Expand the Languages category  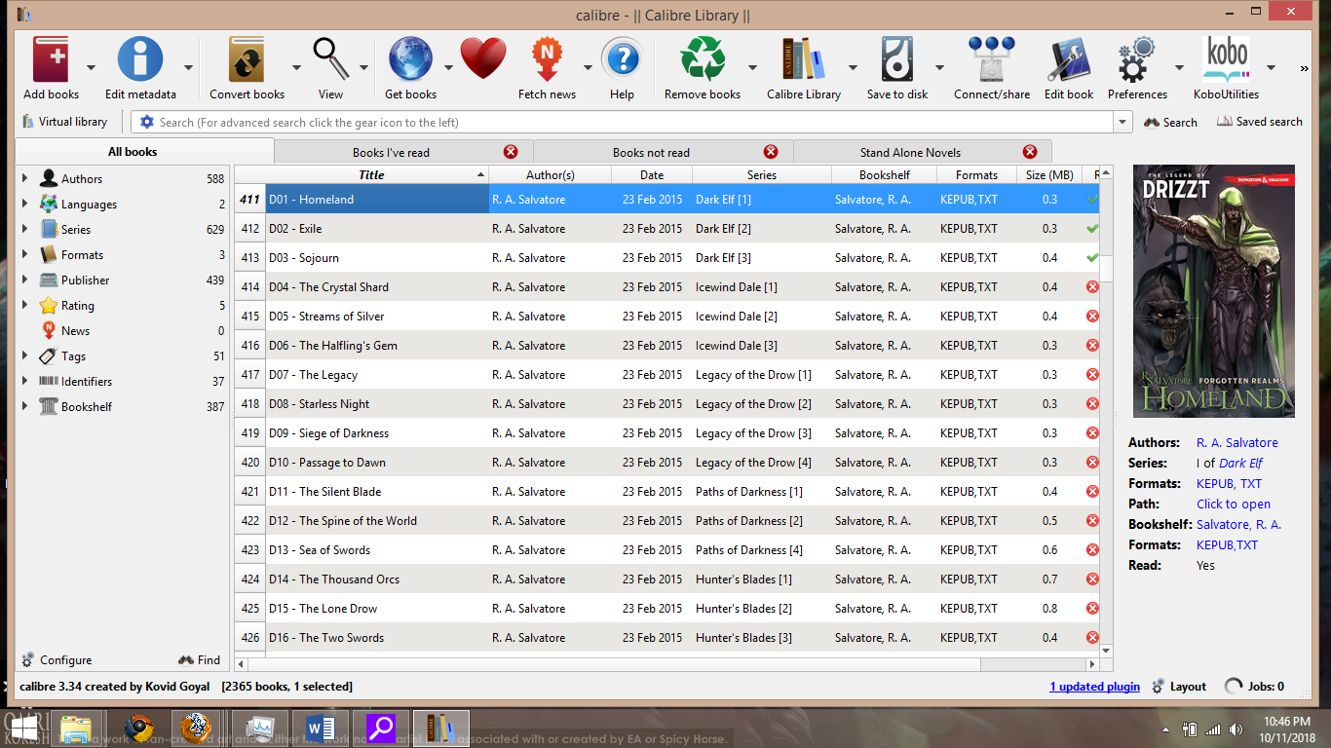tap(24, 204)
